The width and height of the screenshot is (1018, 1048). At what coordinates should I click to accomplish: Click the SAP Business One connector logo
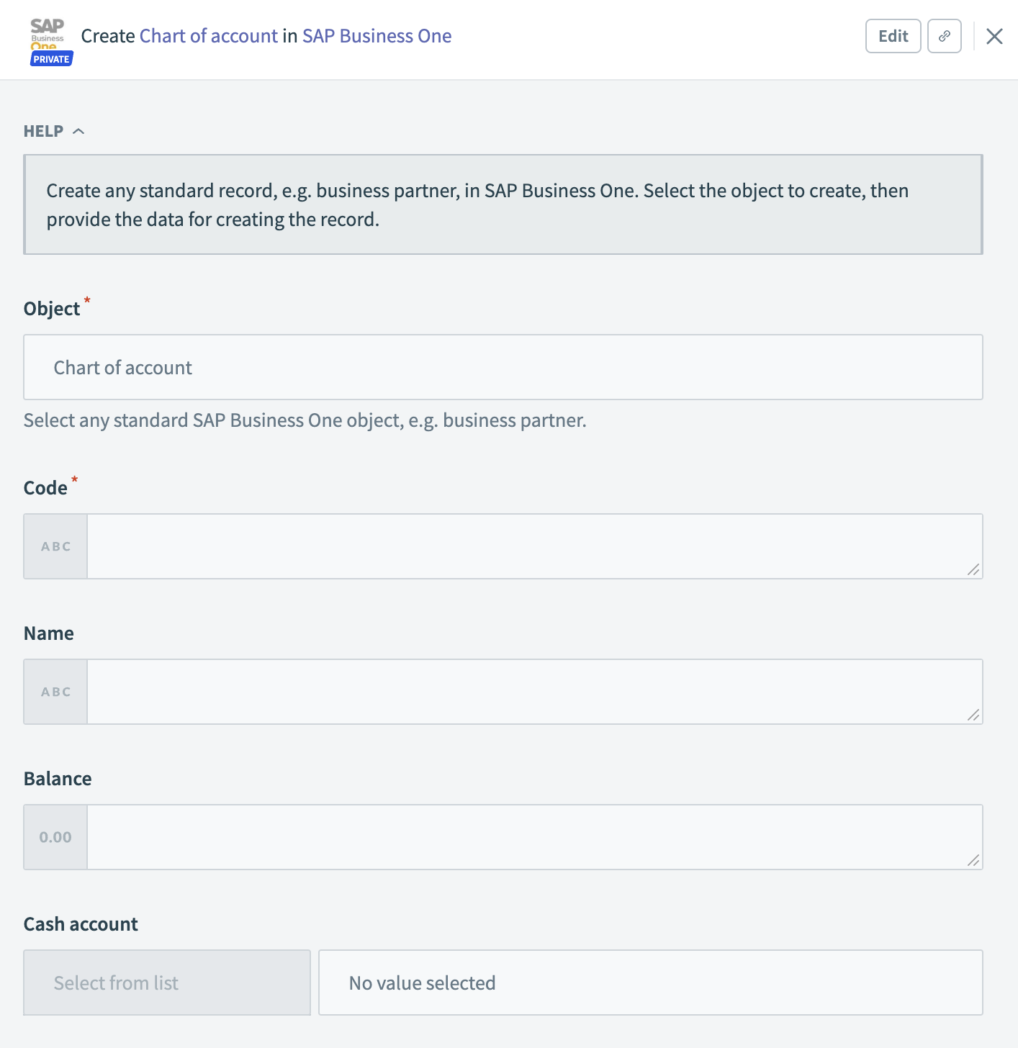pyautogui.click(x=48, y=32)
